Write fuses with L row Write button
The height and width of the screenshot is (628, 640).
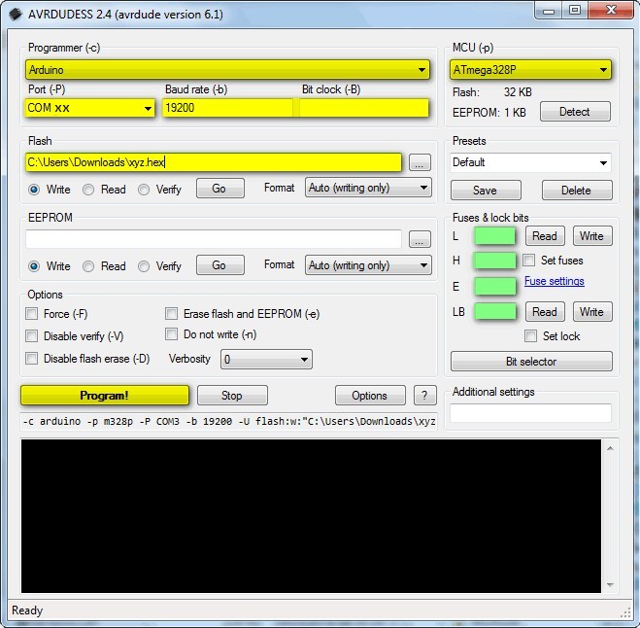[x=592, y=236]
